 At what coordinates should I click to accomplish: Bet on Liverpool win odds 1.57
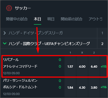[x=70, y=67]
